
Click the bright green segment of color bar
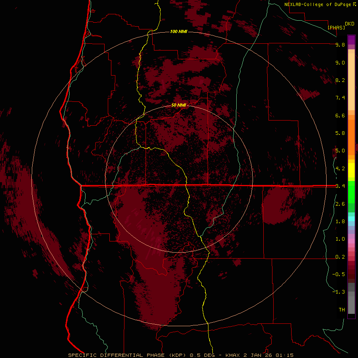pyautogui.click(x=351, y=192)
